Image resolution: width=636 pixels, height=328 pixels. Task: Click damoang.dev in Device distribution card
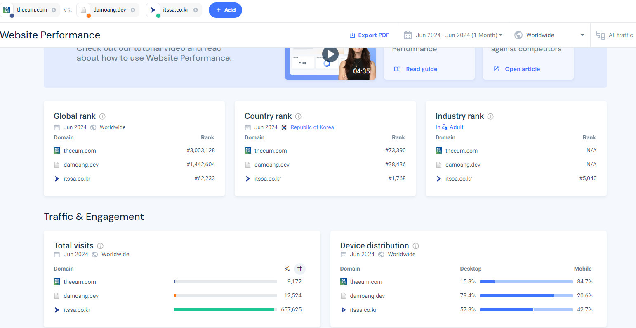click(x=367, y=296)
